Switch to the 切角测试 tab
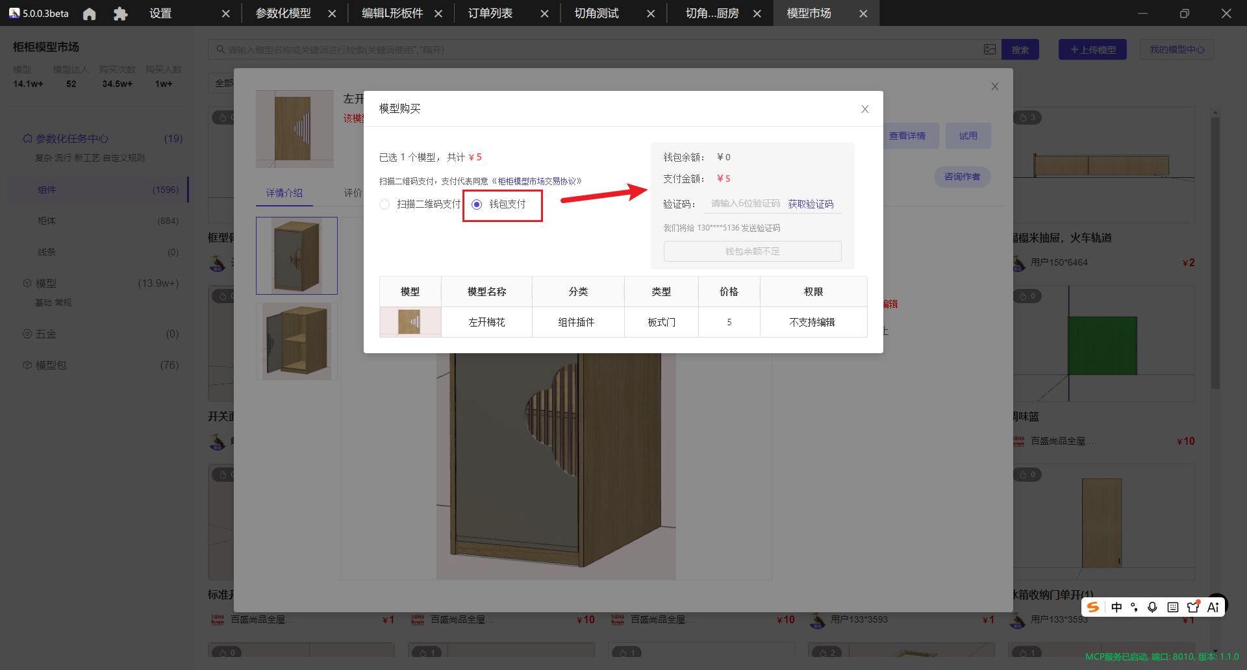The image size is (1247, 670). pos(596,14)
